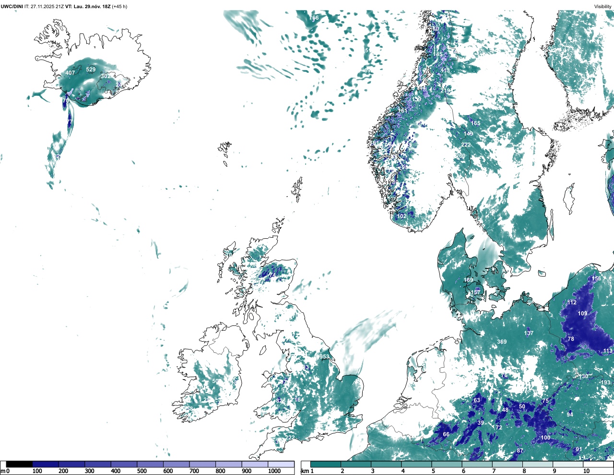Click the '407' value over western Iceland
The width and height of the screenshot is (614, 475).
pos(70,73)
